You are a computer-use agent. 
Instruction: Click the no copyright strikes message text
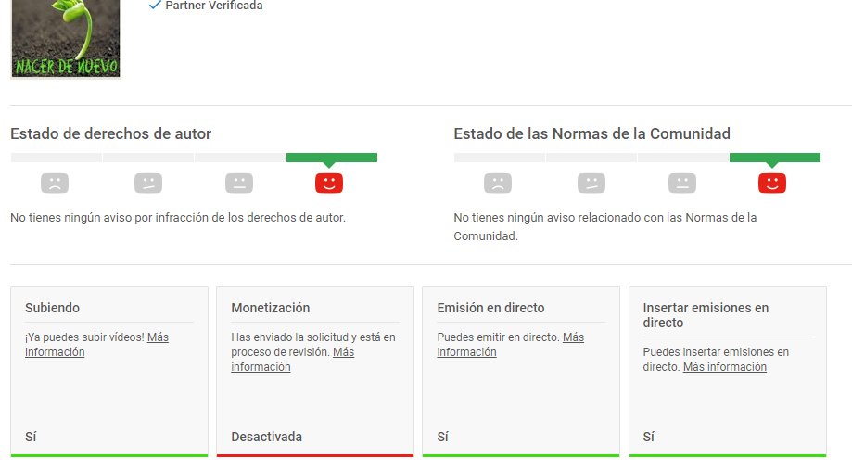tap(178, 217)
